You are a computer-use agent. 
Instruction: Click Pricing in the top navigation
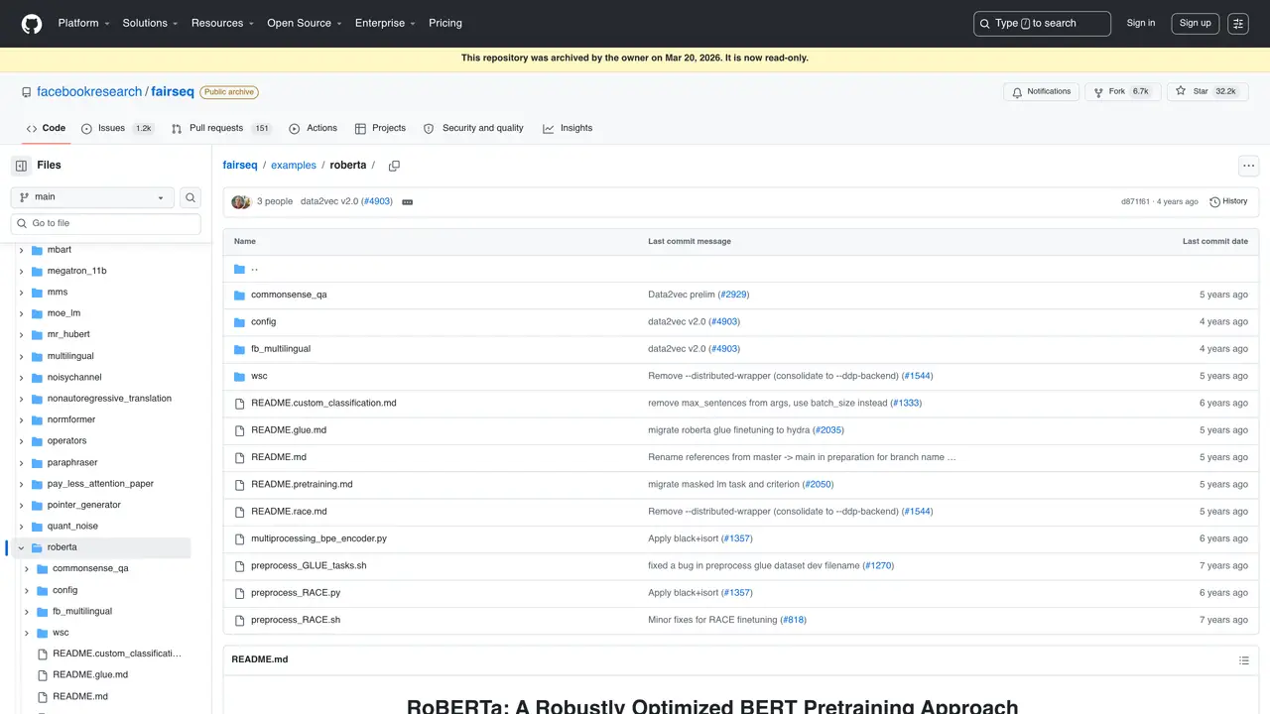click(x=445, y=24)
